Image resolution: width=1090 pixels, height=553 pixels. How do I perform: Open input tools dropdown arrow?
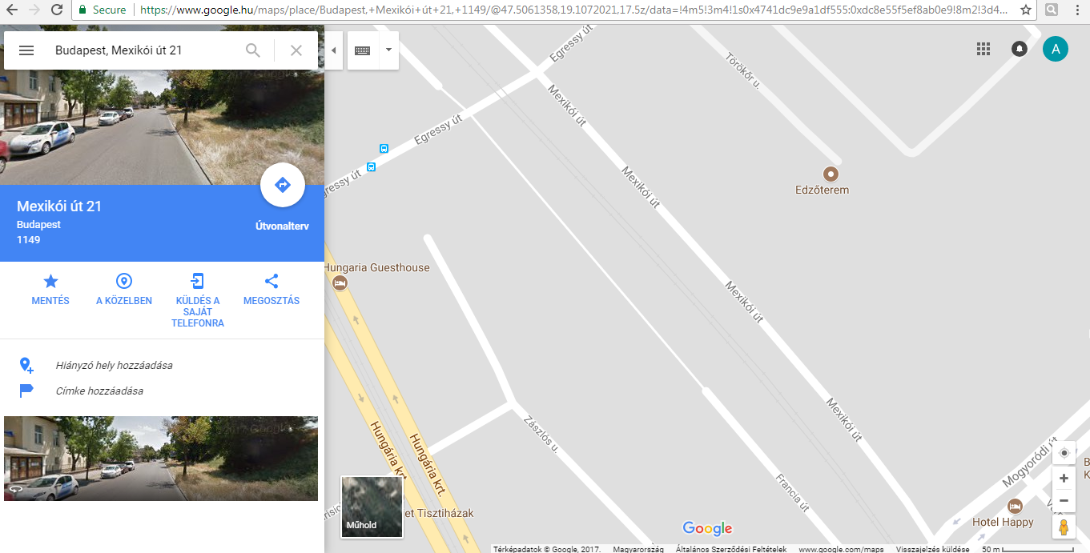(x=388, y=50)
